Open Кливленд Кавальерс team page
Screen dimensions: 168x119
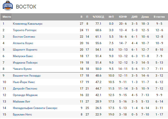(x=28, y=24)
